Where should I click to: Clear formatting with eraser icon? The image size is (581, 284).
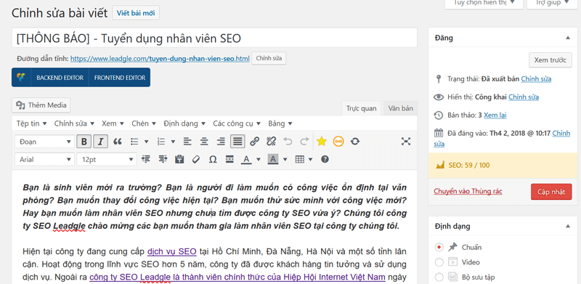(x=196, y=159)
